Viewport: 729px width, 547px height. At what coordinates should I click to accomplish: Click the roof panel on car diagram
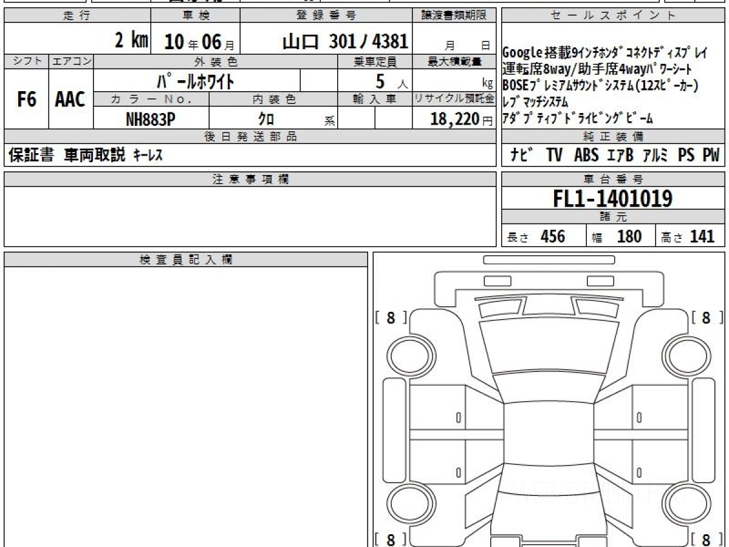pos(549,434)
